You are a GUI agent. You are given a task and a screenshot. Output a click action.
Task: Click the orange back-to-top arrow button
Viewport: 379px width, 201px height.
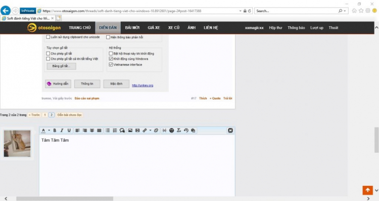tap(368, 190)
